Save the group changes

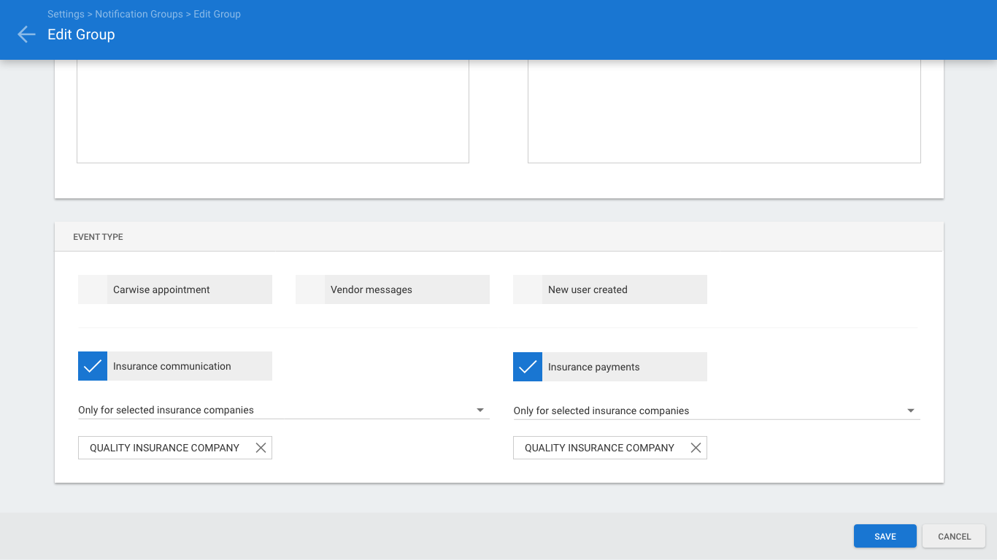coord(885,536)
